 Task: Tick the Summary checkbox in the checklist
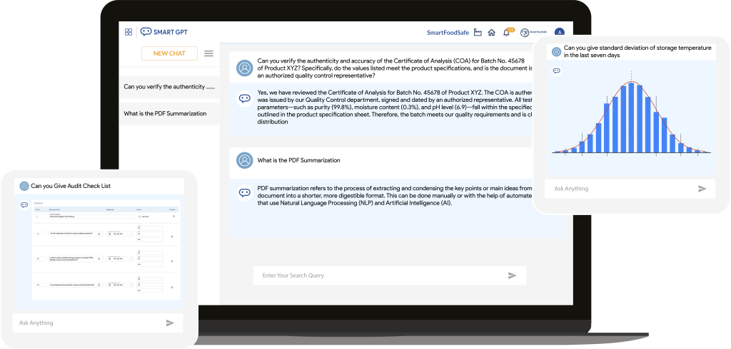(x=138, y=216)
